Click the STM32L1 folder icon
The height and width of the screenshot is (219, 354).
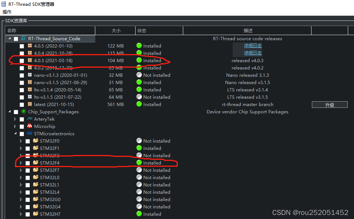36,184
